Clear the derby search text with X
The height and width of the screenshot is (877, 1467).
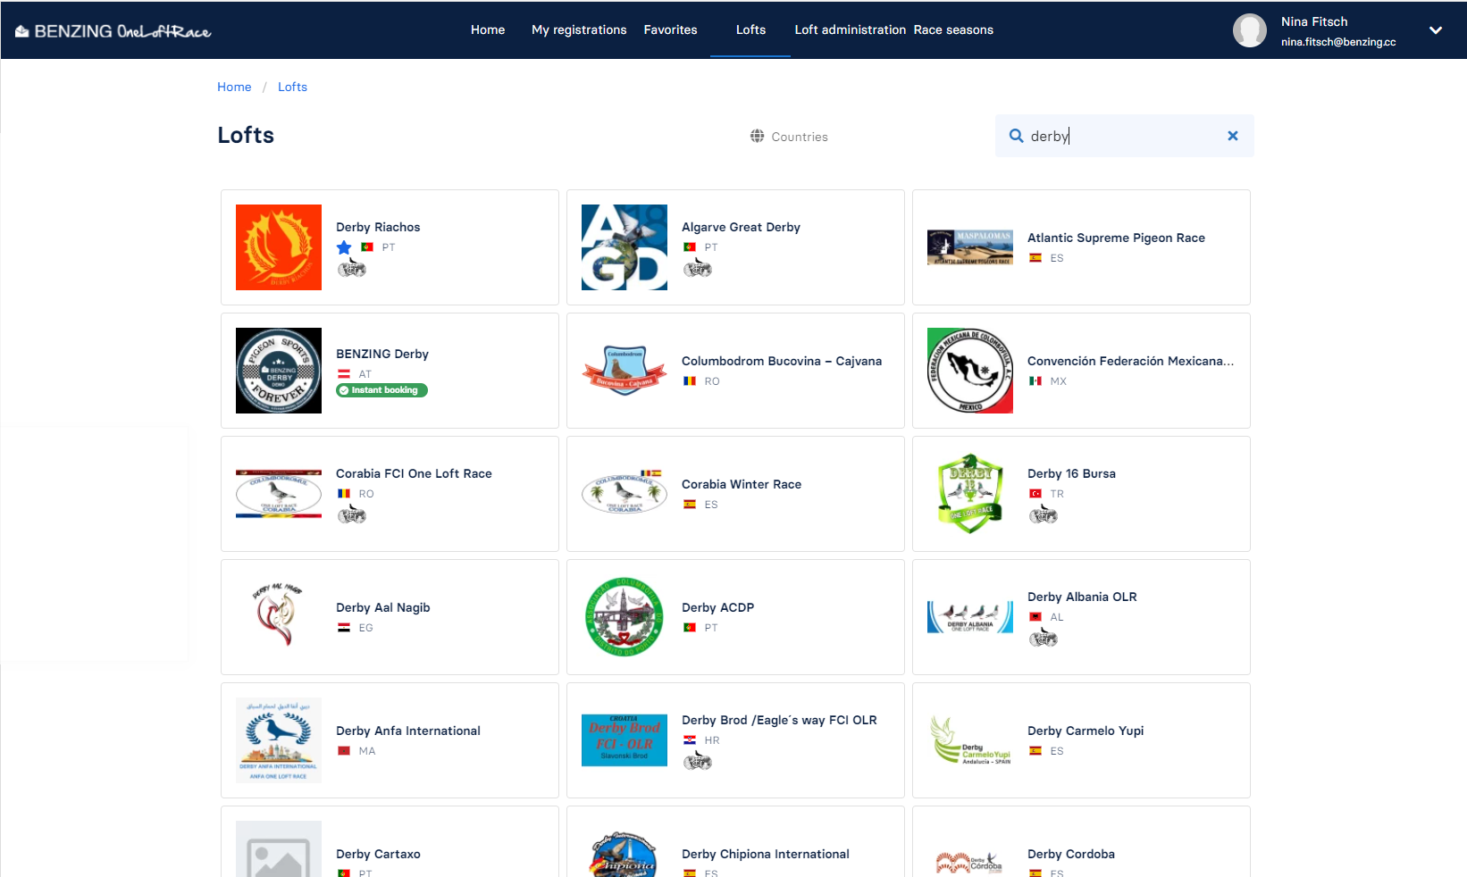[x=1232, y=136]
